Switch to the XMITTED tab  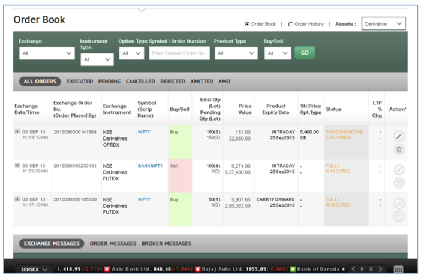pos(202,82)
